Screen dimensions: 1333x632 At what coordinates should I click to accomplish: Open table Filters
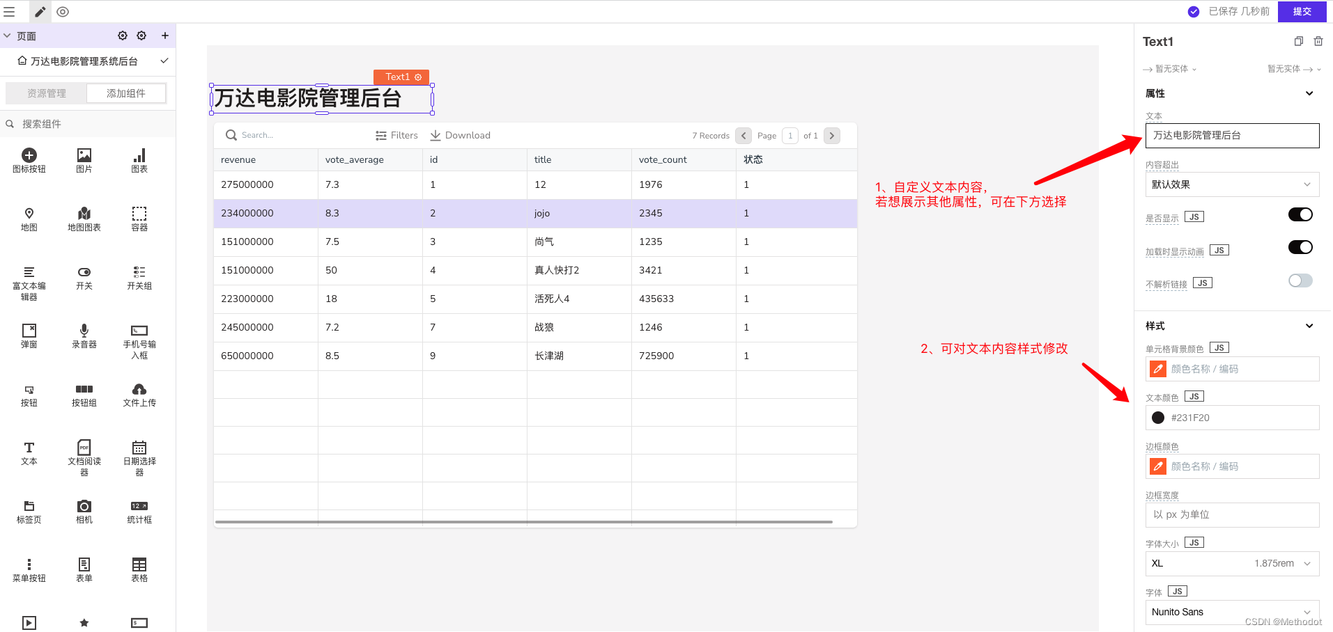pos(396,135)
